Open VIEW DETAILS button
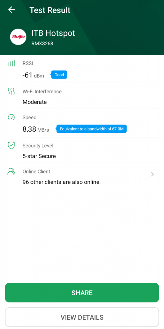The height and width of the screenshot is (329, 164). pyautogui.click(x=82, y=317)
